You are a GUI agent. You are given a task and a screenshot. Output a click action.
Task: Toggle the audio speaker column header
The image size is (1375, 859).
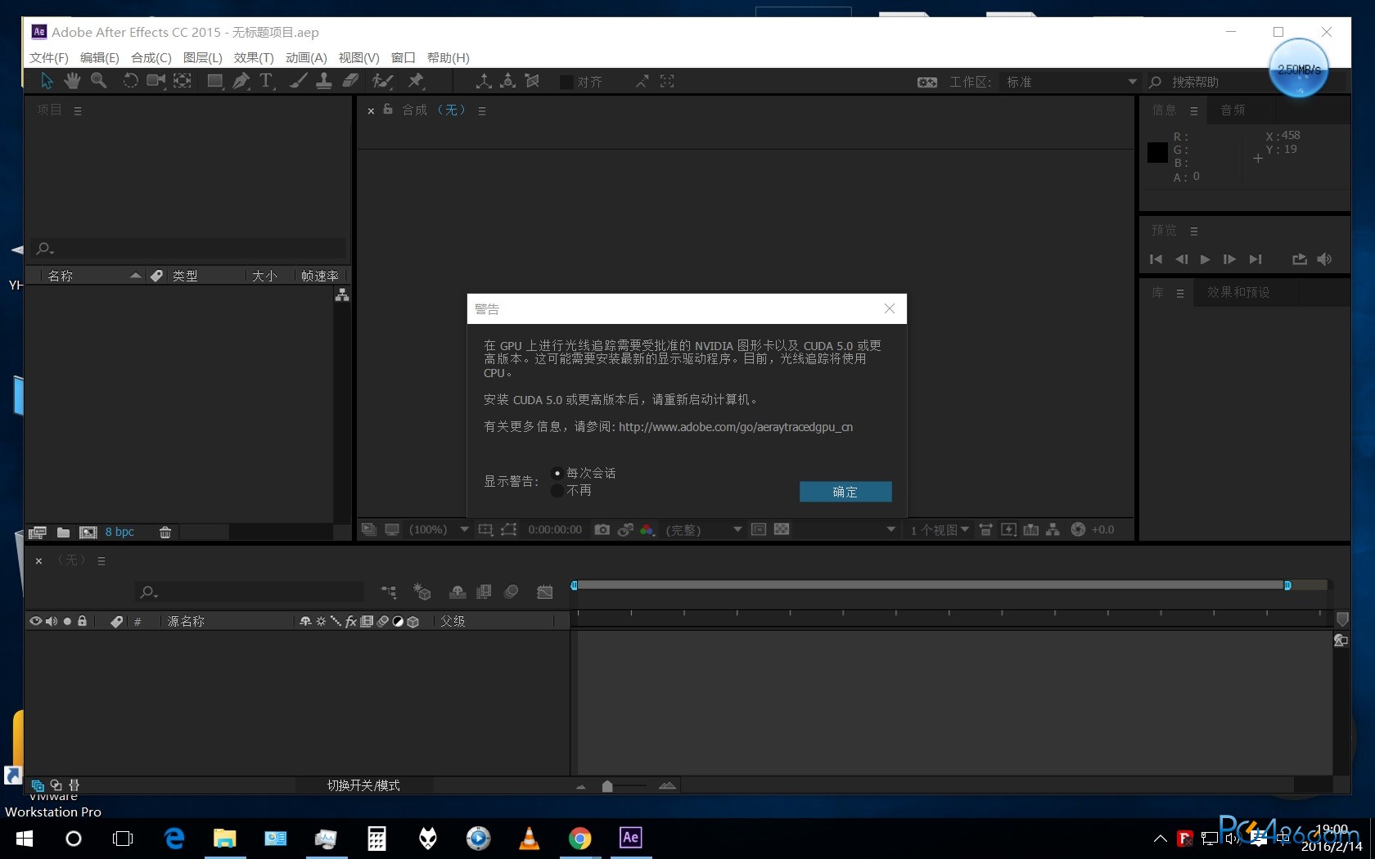tap(52, 621)
